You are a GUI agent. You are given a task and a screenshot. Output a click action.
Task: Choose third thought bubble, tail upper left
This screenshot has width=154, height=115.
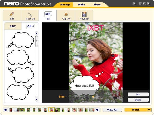tap(20, 75)
